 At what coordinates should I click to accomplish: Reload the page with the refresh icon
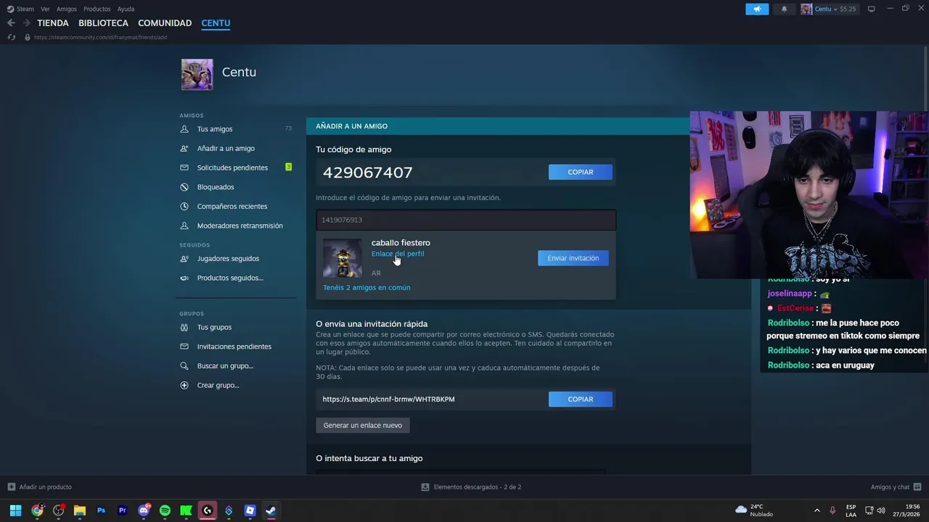tap(11, 37)
